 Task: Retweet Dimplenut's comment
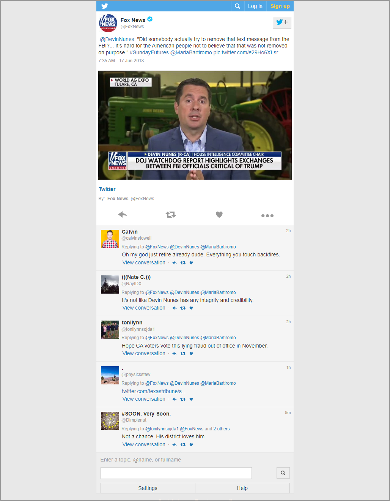pyautogui.click(x=183, y=445)
